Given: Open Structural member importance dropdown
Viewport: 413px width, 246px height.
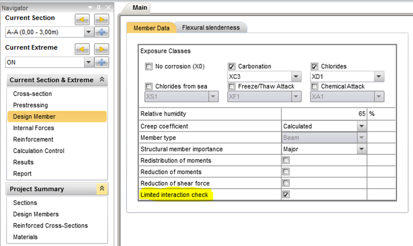Looking at the screenshot, I should click(361, 149).
